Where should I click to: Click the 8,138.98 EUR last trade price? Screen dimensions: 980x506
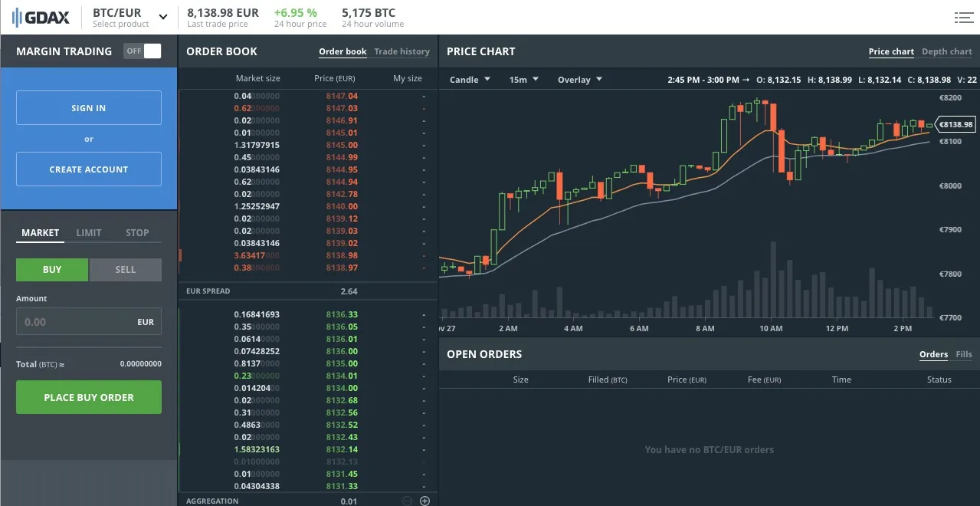coord(223,13)
